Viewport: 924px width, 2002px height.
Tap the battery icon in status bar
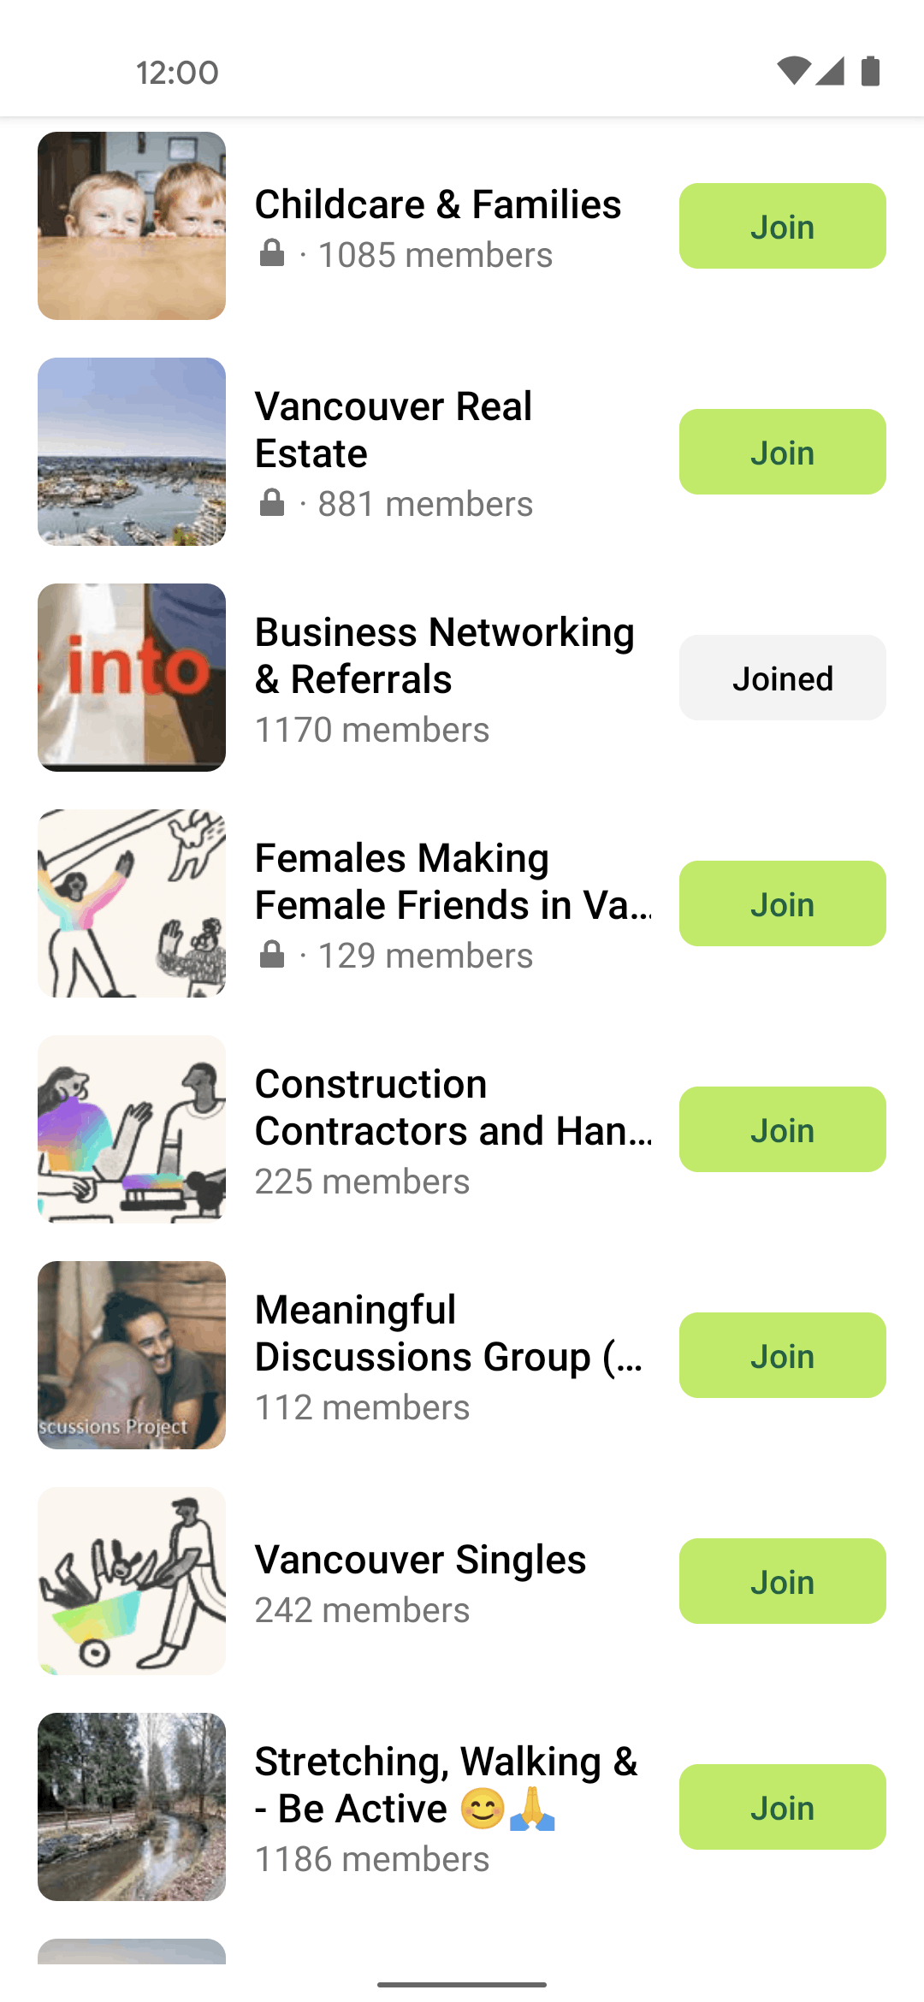[870, 72]
